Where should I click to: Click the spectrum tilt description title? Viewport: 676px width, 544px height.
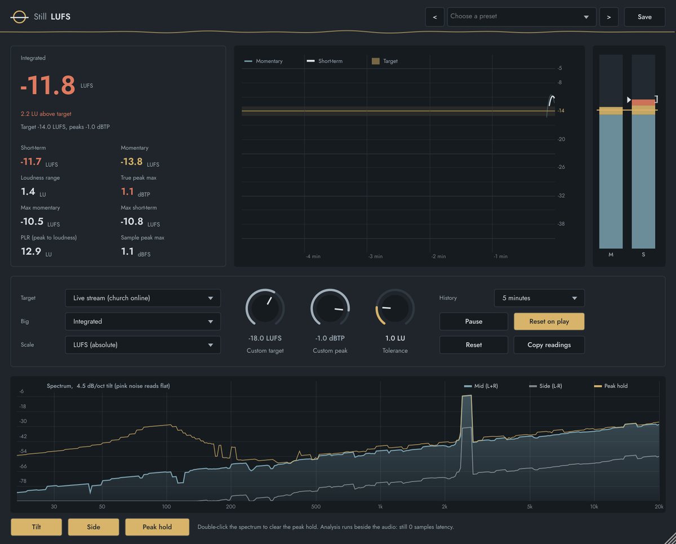pos(108,386)
